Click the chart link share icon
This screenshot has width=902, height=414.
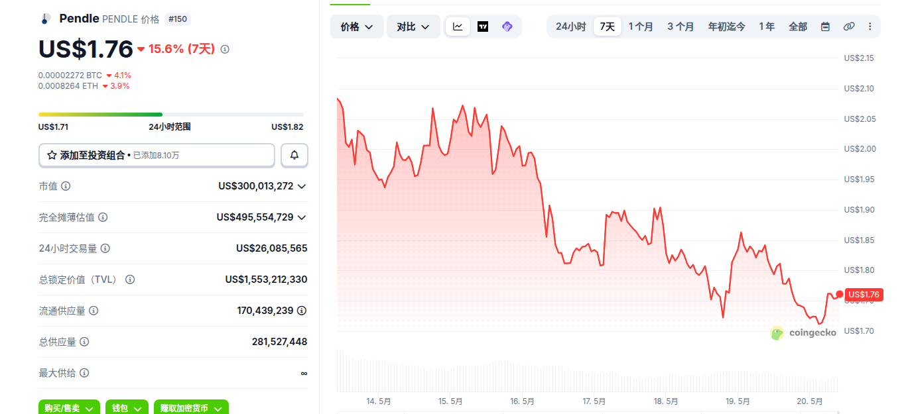[849, 26]
